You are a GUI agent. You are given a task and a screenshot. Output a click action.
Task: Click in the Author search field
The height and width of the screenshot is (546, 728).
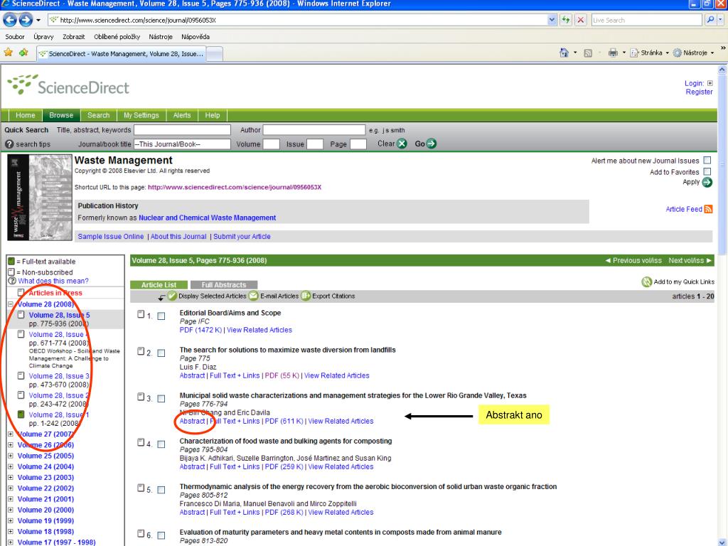coord(314,129)
